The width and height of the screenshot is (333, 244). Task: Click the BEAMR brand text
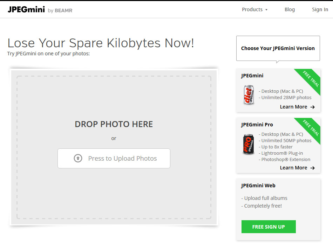point(63,11)
